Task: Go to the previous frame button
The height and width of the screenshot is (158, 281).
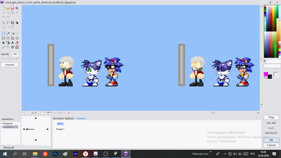Action: point(26,112)
